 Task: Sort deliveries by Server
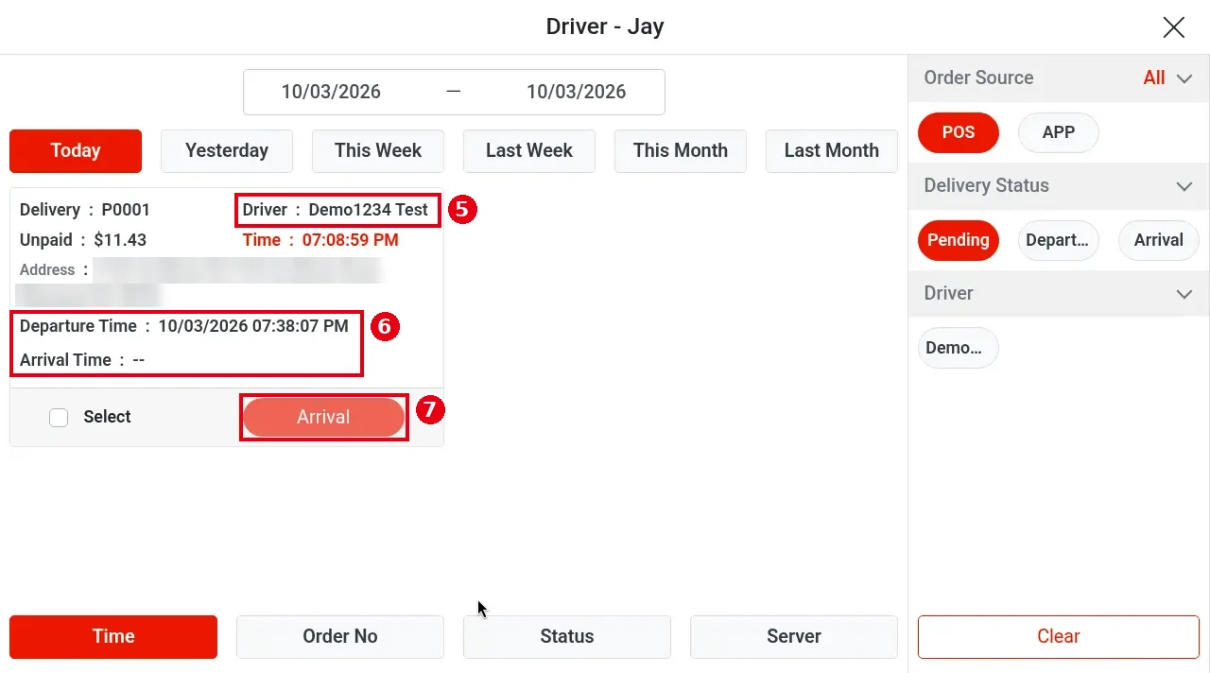pyautogui.click(x=794, y=637)
